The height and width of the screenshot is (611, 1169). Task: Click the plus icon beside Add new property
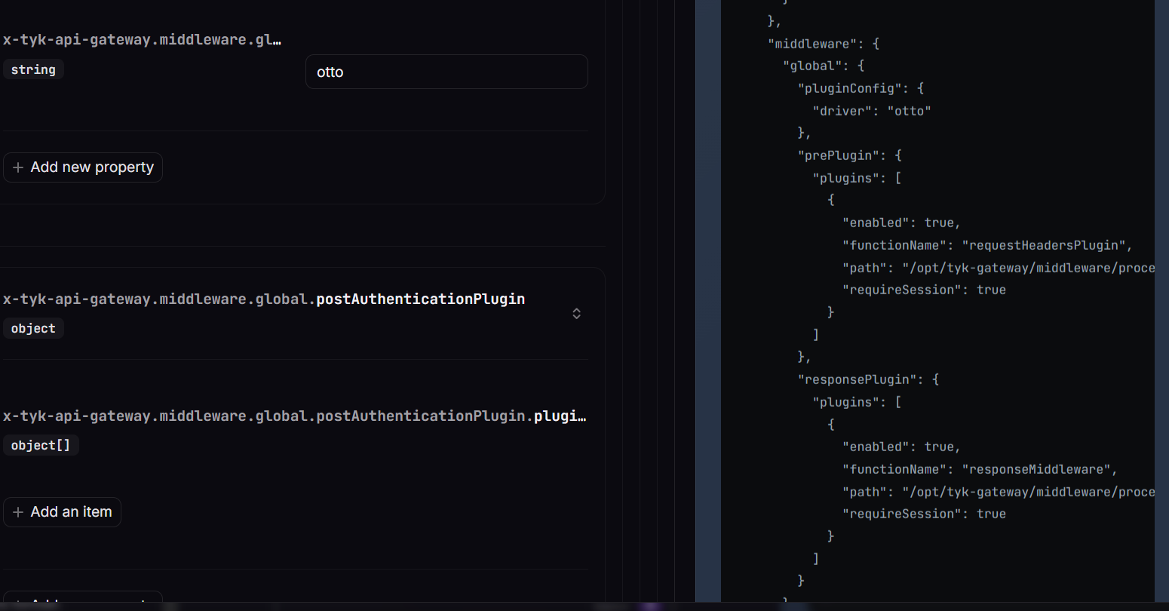click(18, 167)
